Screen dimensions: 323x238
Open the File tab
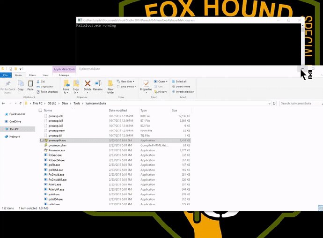pos(6,75)
